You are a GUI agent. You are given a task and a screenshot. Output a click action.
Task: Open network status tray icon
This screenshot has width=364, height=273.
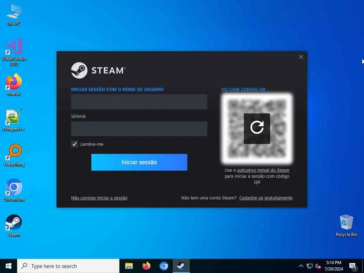point(310,266)
